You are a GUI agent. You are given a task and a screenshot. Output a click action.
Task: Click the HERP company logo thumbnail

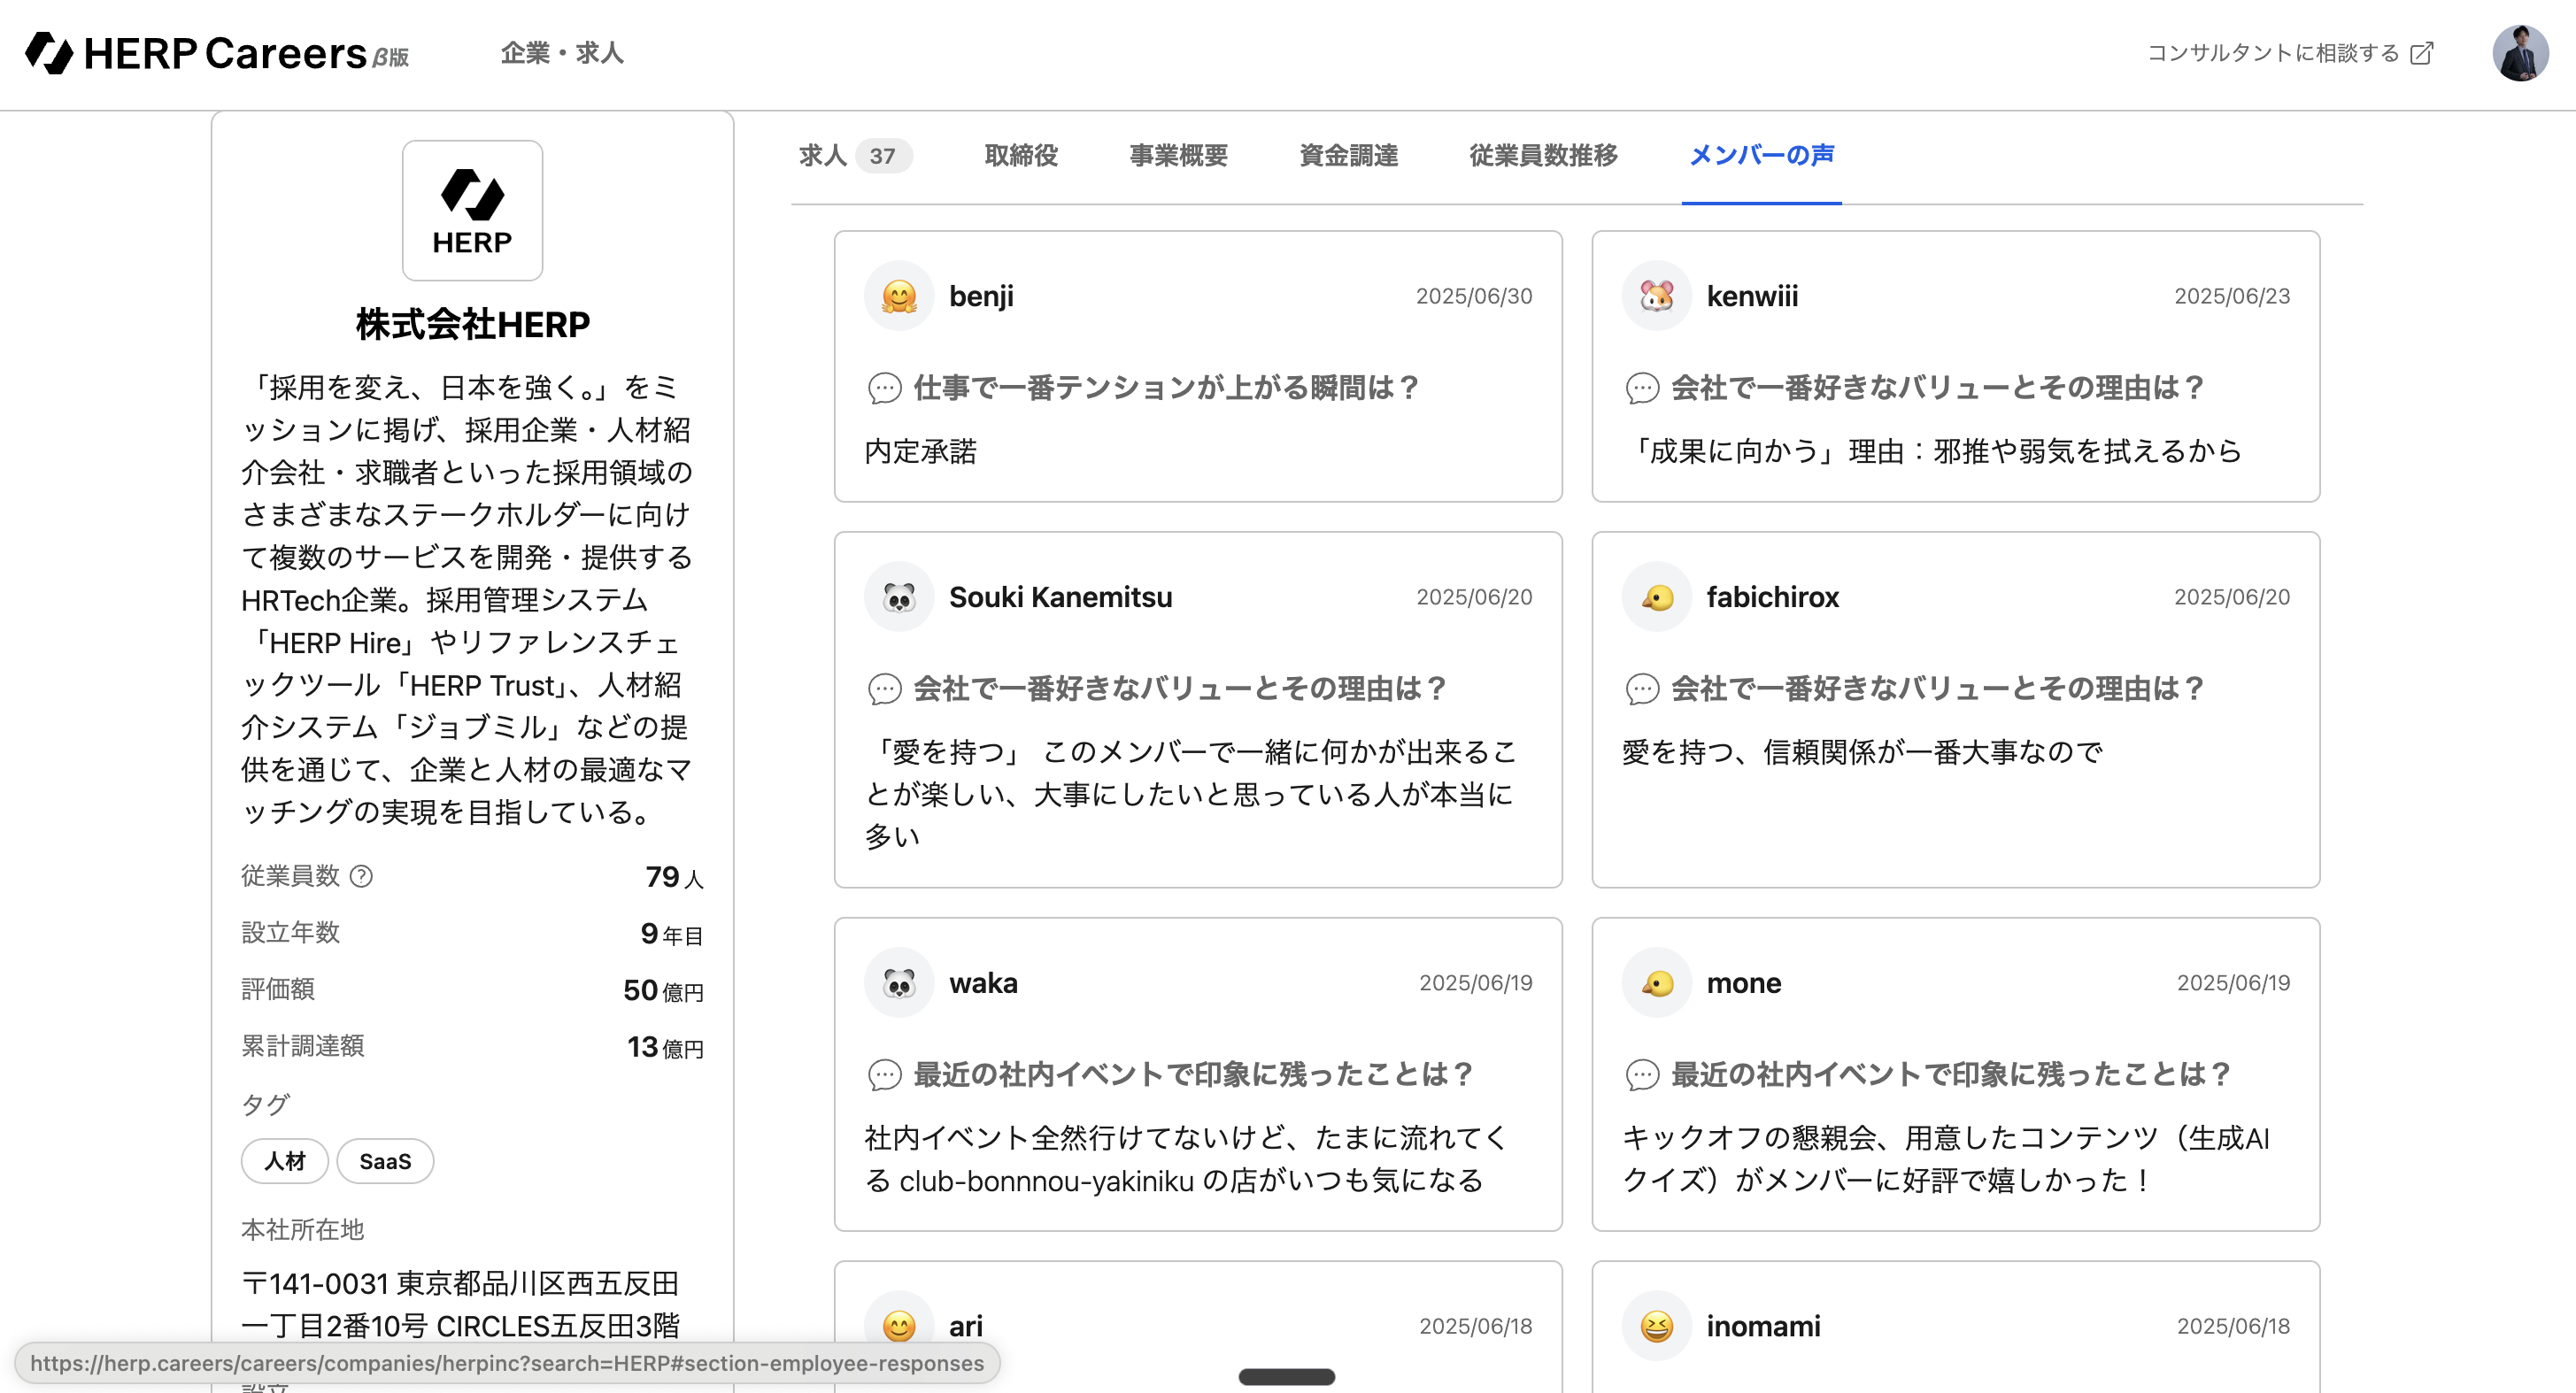472,211
